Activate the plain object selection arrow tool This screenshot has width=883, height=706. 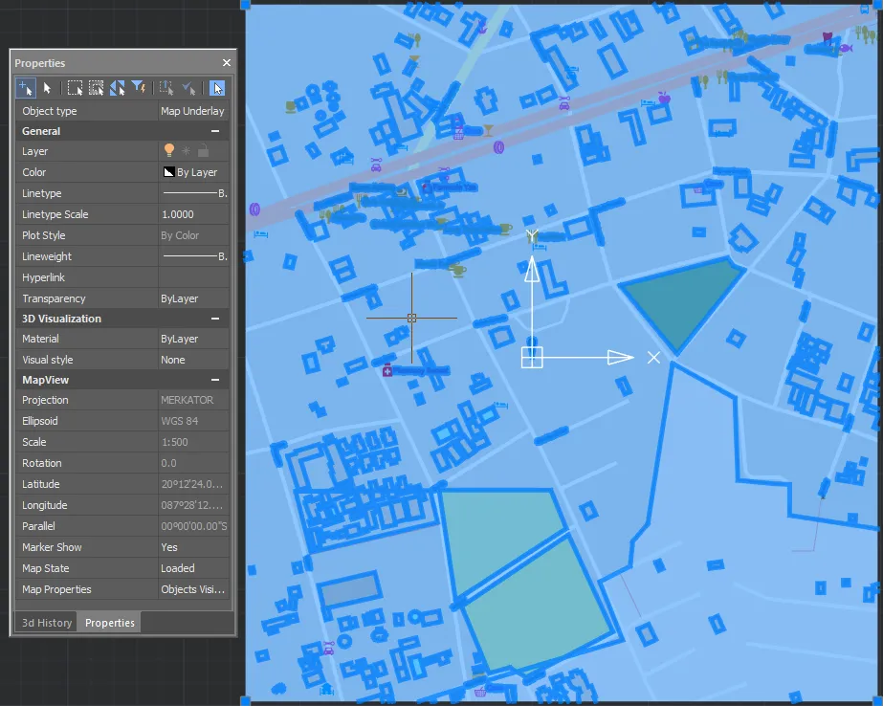(49, 88)
